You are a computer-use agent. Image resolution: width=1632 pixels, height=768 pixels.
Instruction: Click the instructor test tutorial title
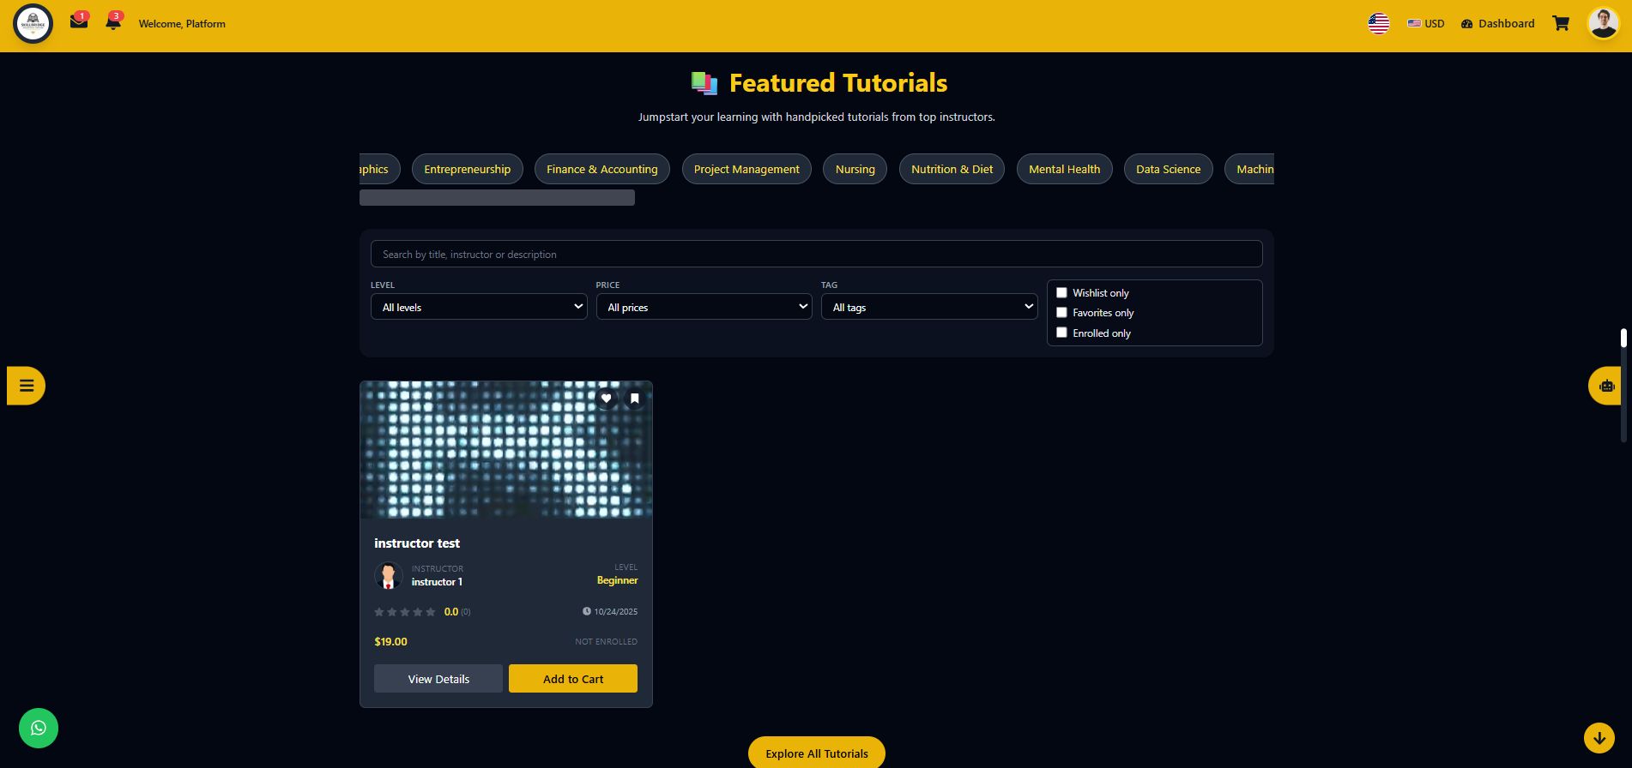tap(417, 543)
